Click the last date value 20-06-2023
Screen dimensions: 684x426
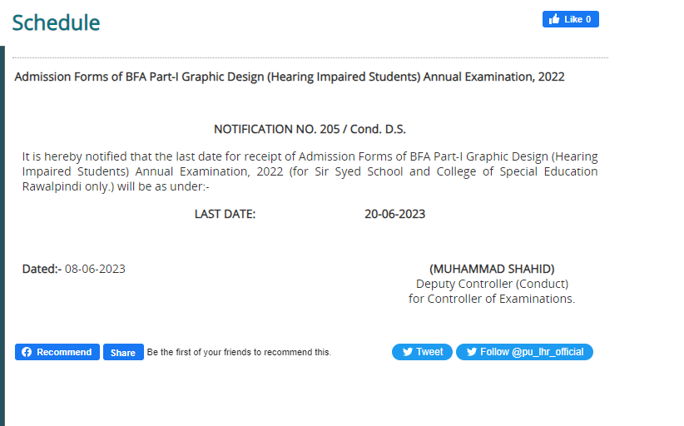[394, 214]
